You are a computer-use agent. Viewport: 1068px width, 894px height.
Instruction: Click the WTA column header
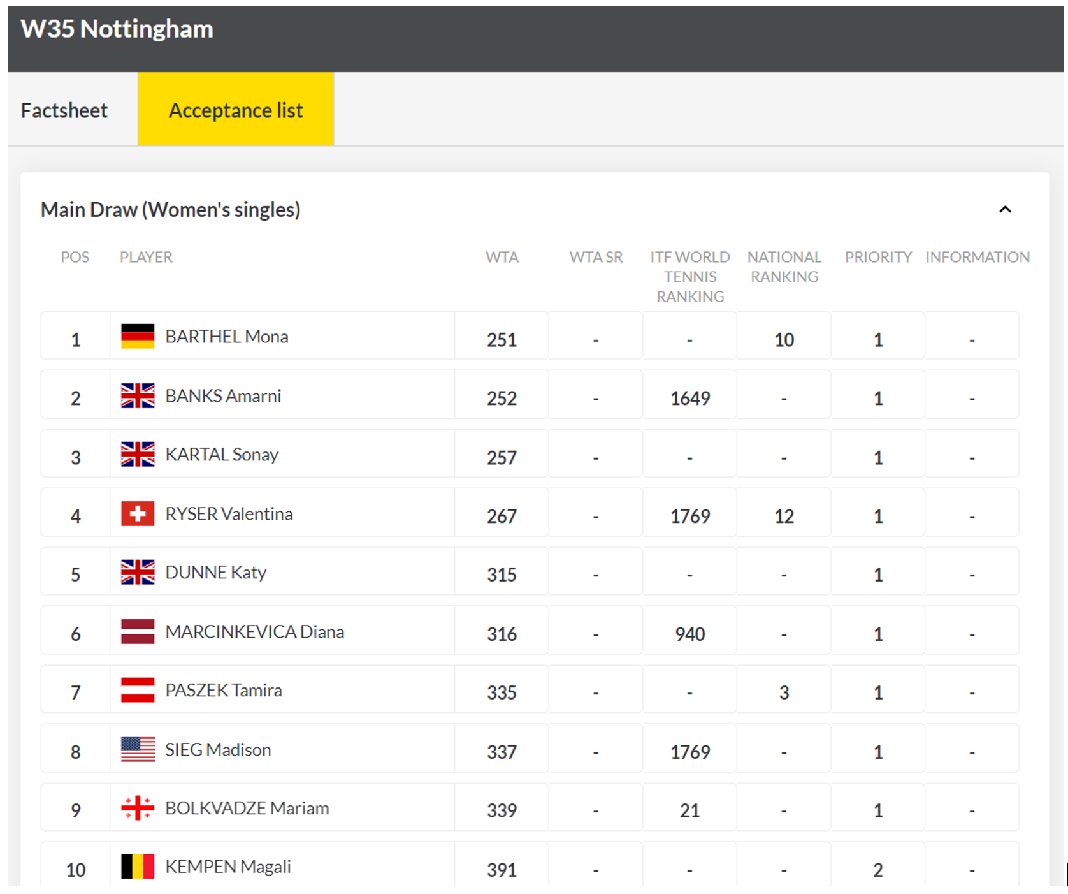click(x=502, y=257)
